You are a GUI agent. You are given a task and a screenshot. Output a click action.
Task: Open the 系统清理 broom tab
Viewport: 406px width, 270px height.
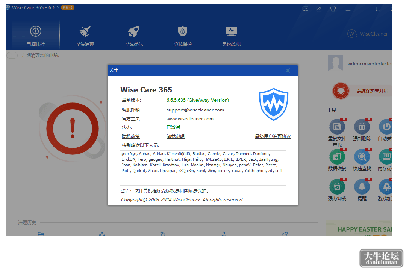pos(85,36)
